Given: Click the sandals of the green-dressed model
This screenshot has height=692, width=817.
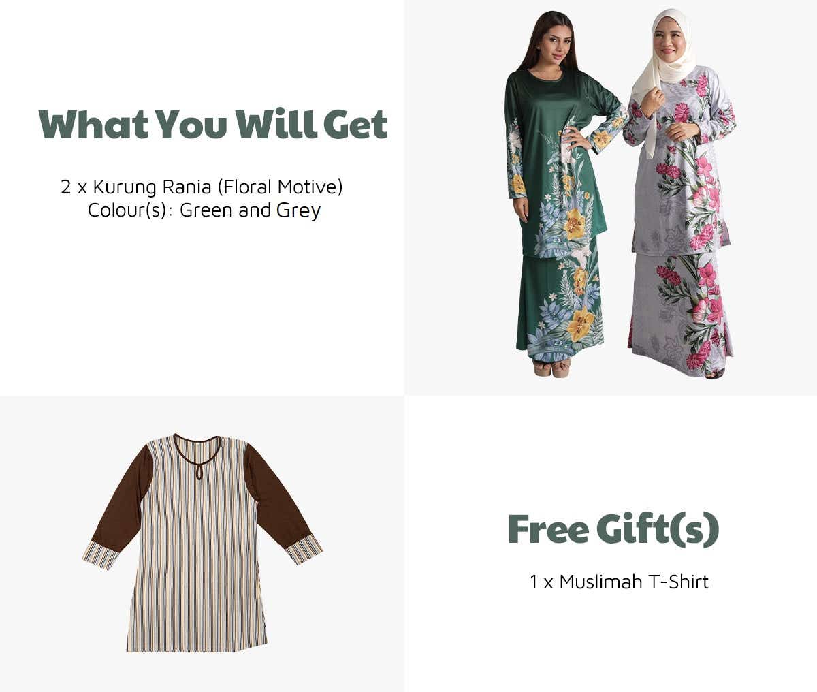Looking at the screenshot, I should [552, 368].
